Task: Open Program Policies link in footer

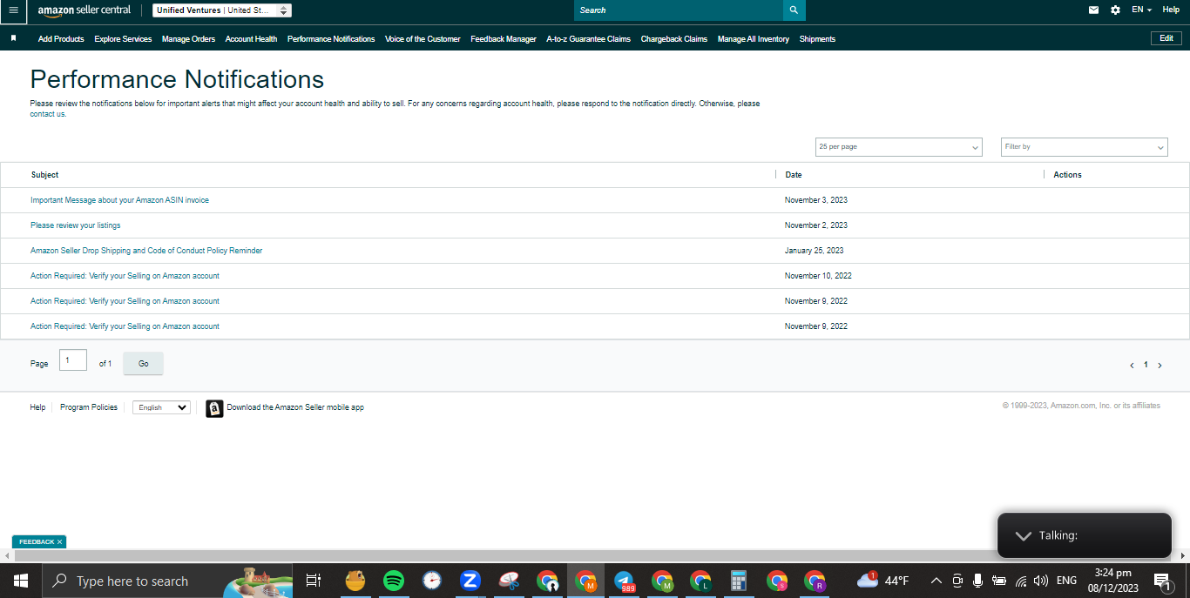Action: [89, 407]
